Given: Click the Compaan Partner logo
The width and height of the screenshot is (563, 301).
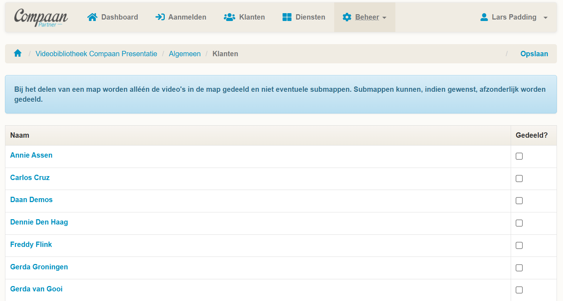Looking at the screenshot, I should click(41, 17).
